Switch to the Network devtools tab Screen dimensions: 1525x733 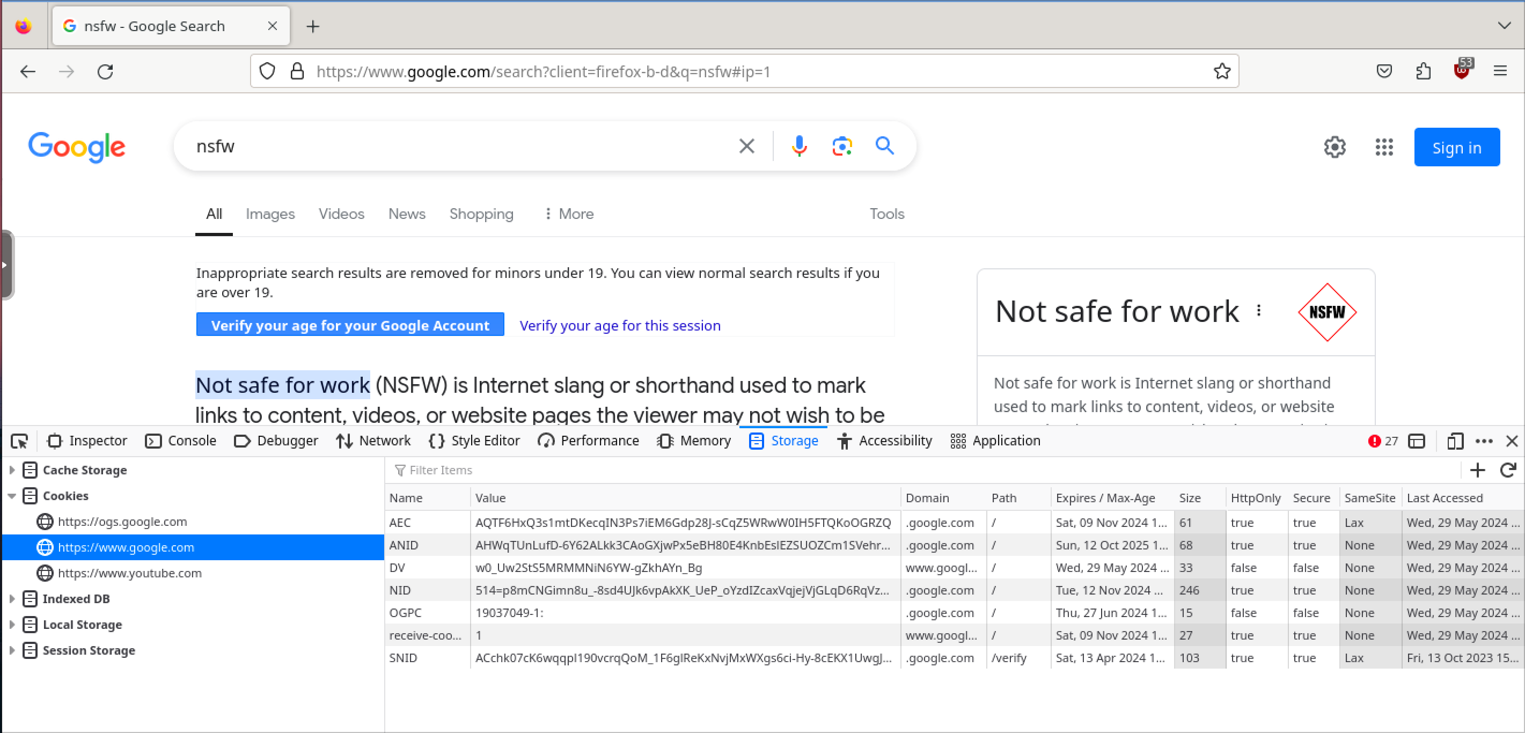pos(373,441)
